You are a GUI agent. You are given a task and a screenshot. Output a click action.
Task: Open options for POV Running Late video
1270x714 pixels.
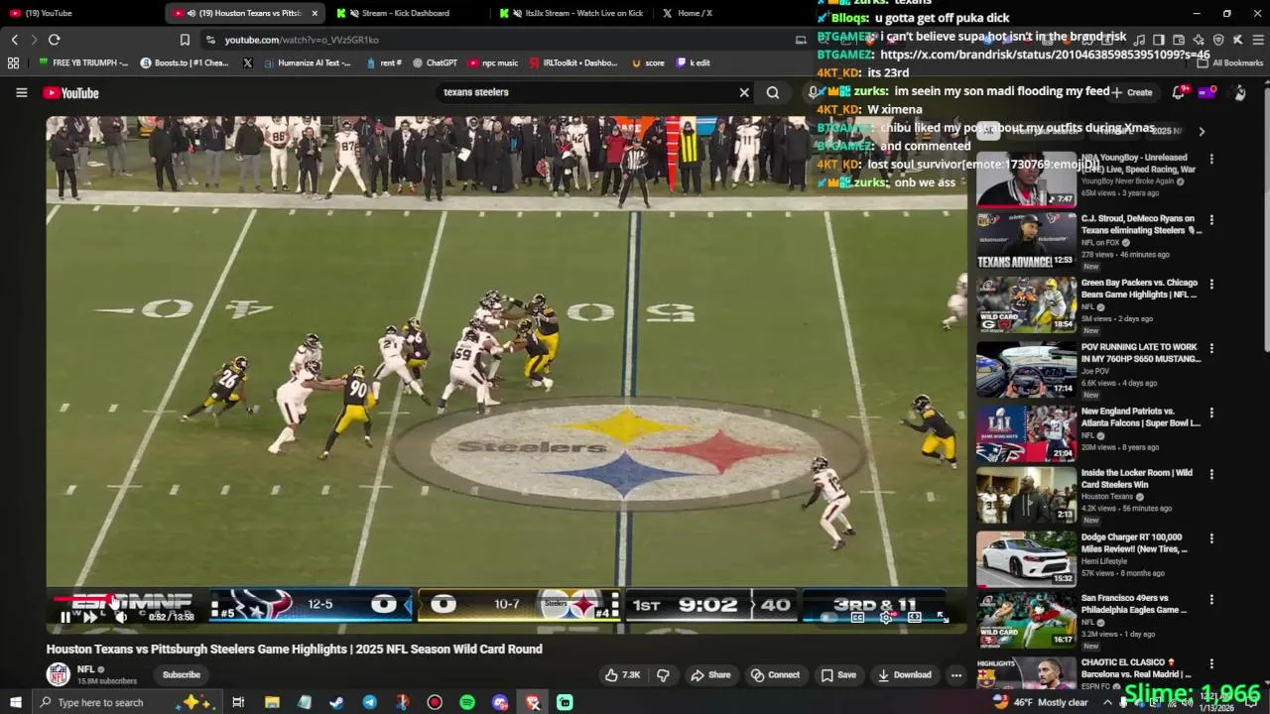[x=1211, y=348]
